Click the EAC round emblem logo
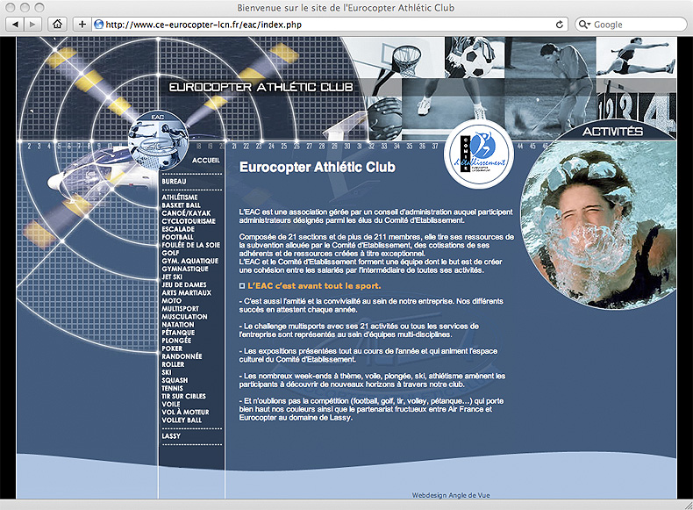The height and width of the screenshot is (510, 693). tap(158, 140)
